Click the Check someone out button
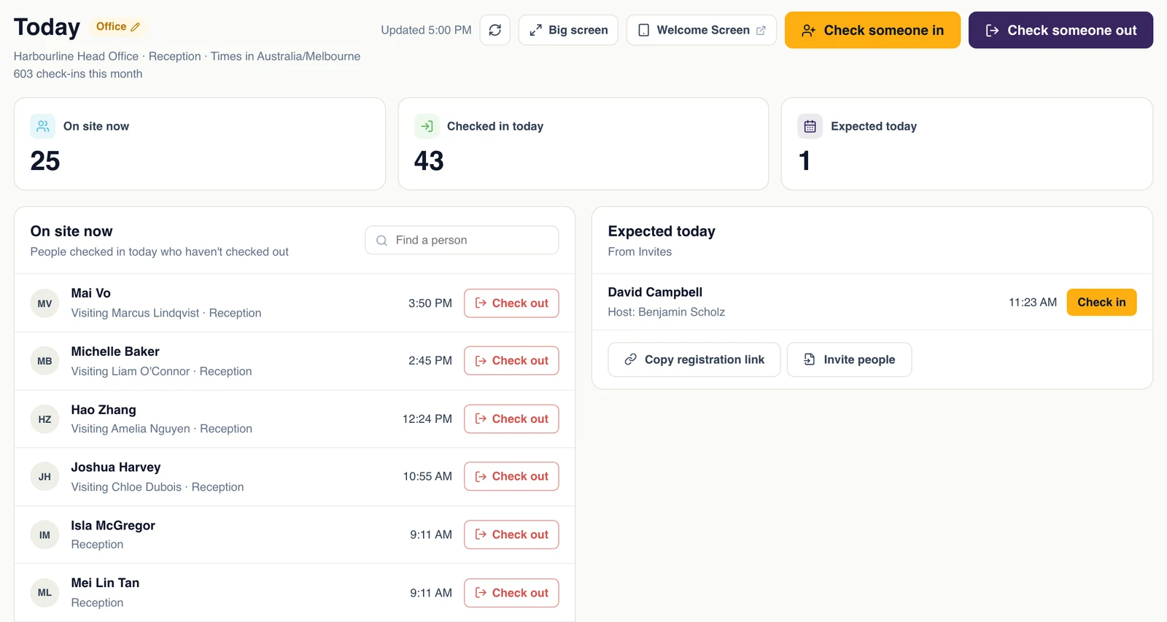1167x622 pixels. 1061,30
